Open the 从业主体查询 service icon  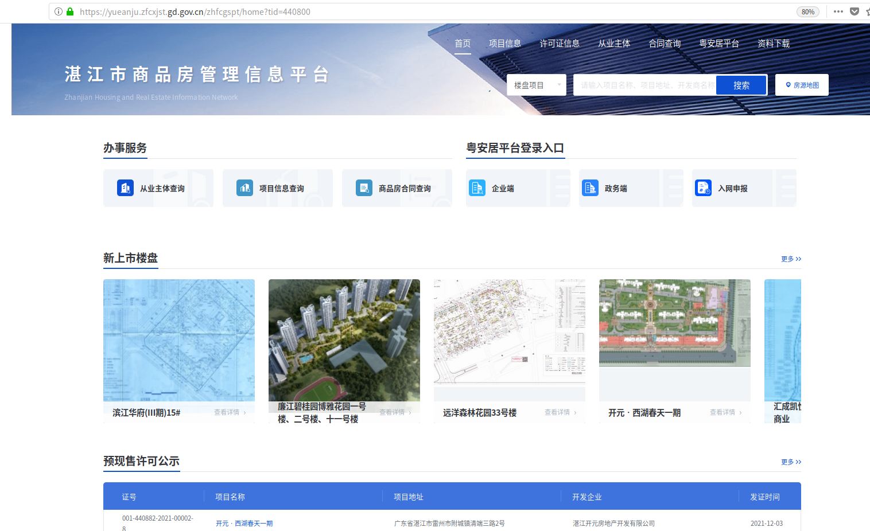coord(126,188)
